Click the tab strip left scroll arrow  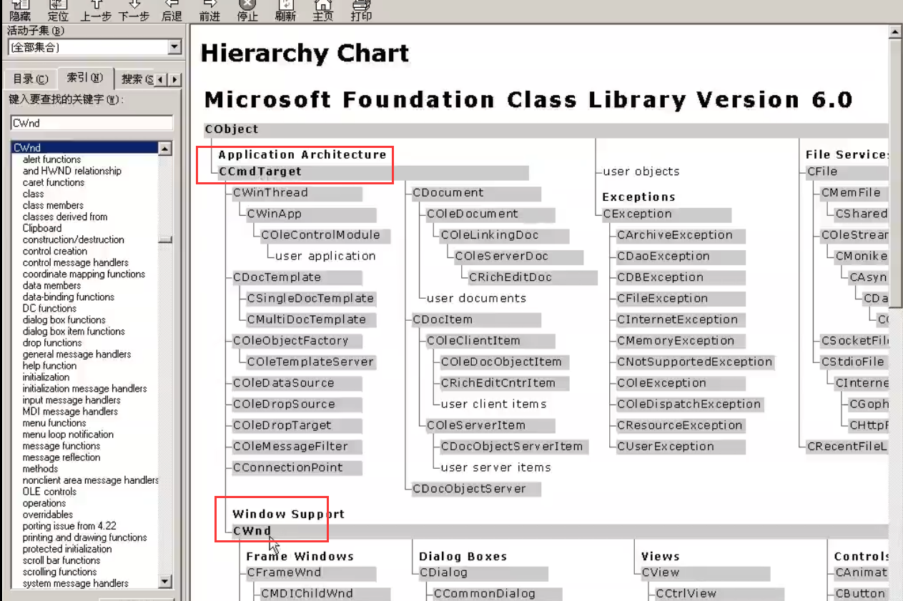click(x=161, y=79)
